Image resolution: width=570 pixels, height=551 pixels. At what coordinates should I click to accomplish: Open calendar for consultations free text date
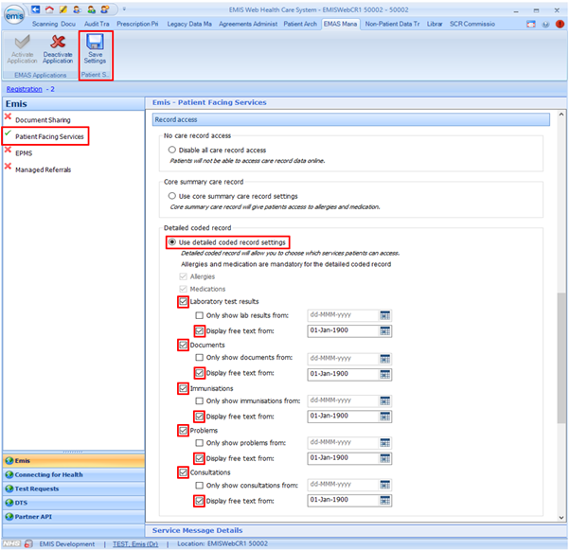(385, 501)
